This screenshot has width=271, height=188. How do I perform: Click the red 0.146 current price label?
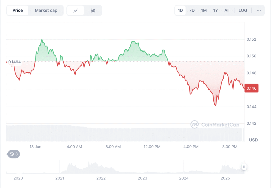pos(251,88)
